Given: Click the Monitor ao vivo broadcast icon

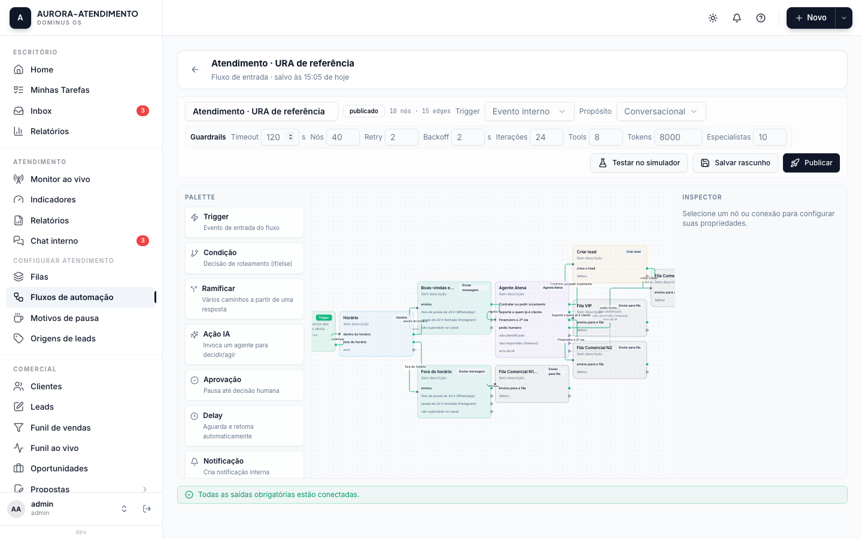Looking at the screenshot, I should tap(19, 179).
